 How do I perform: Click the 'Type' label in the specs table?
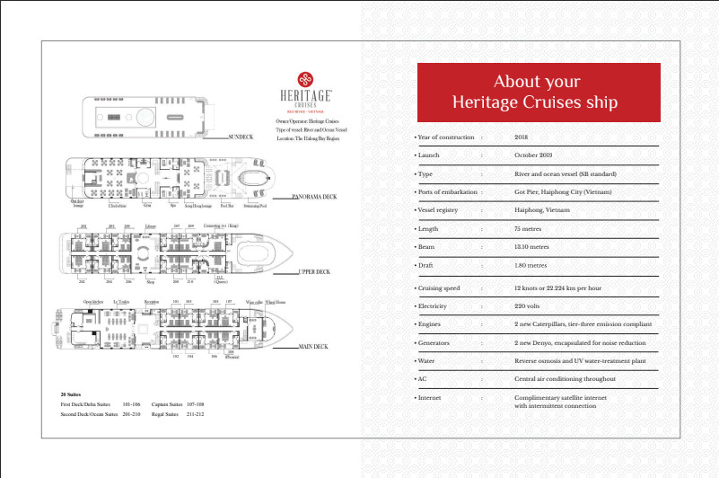click(425, 174)
